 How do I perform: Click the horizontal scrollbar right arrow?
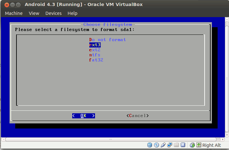(x=222, y=139)
